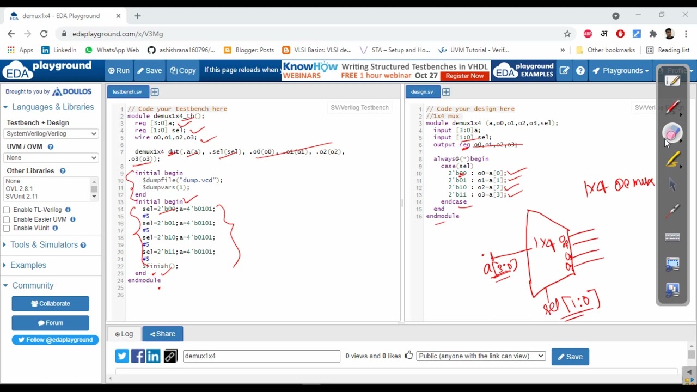Screen dimensions: 697x392
Task: Click the Copy playground button
Action: (183, 71)
